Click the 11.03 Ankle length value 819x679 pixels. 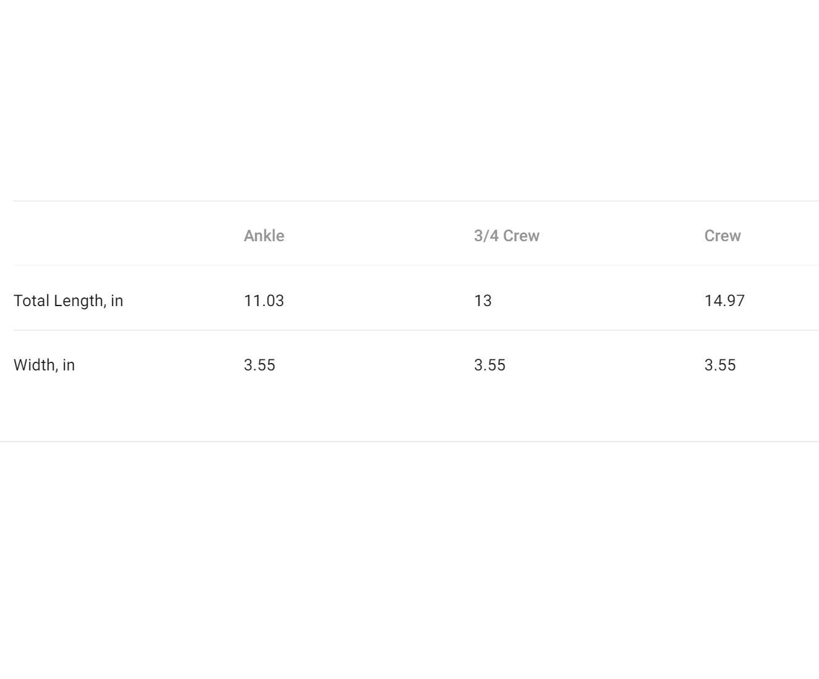pyautogui.click(x=264, y=301)
